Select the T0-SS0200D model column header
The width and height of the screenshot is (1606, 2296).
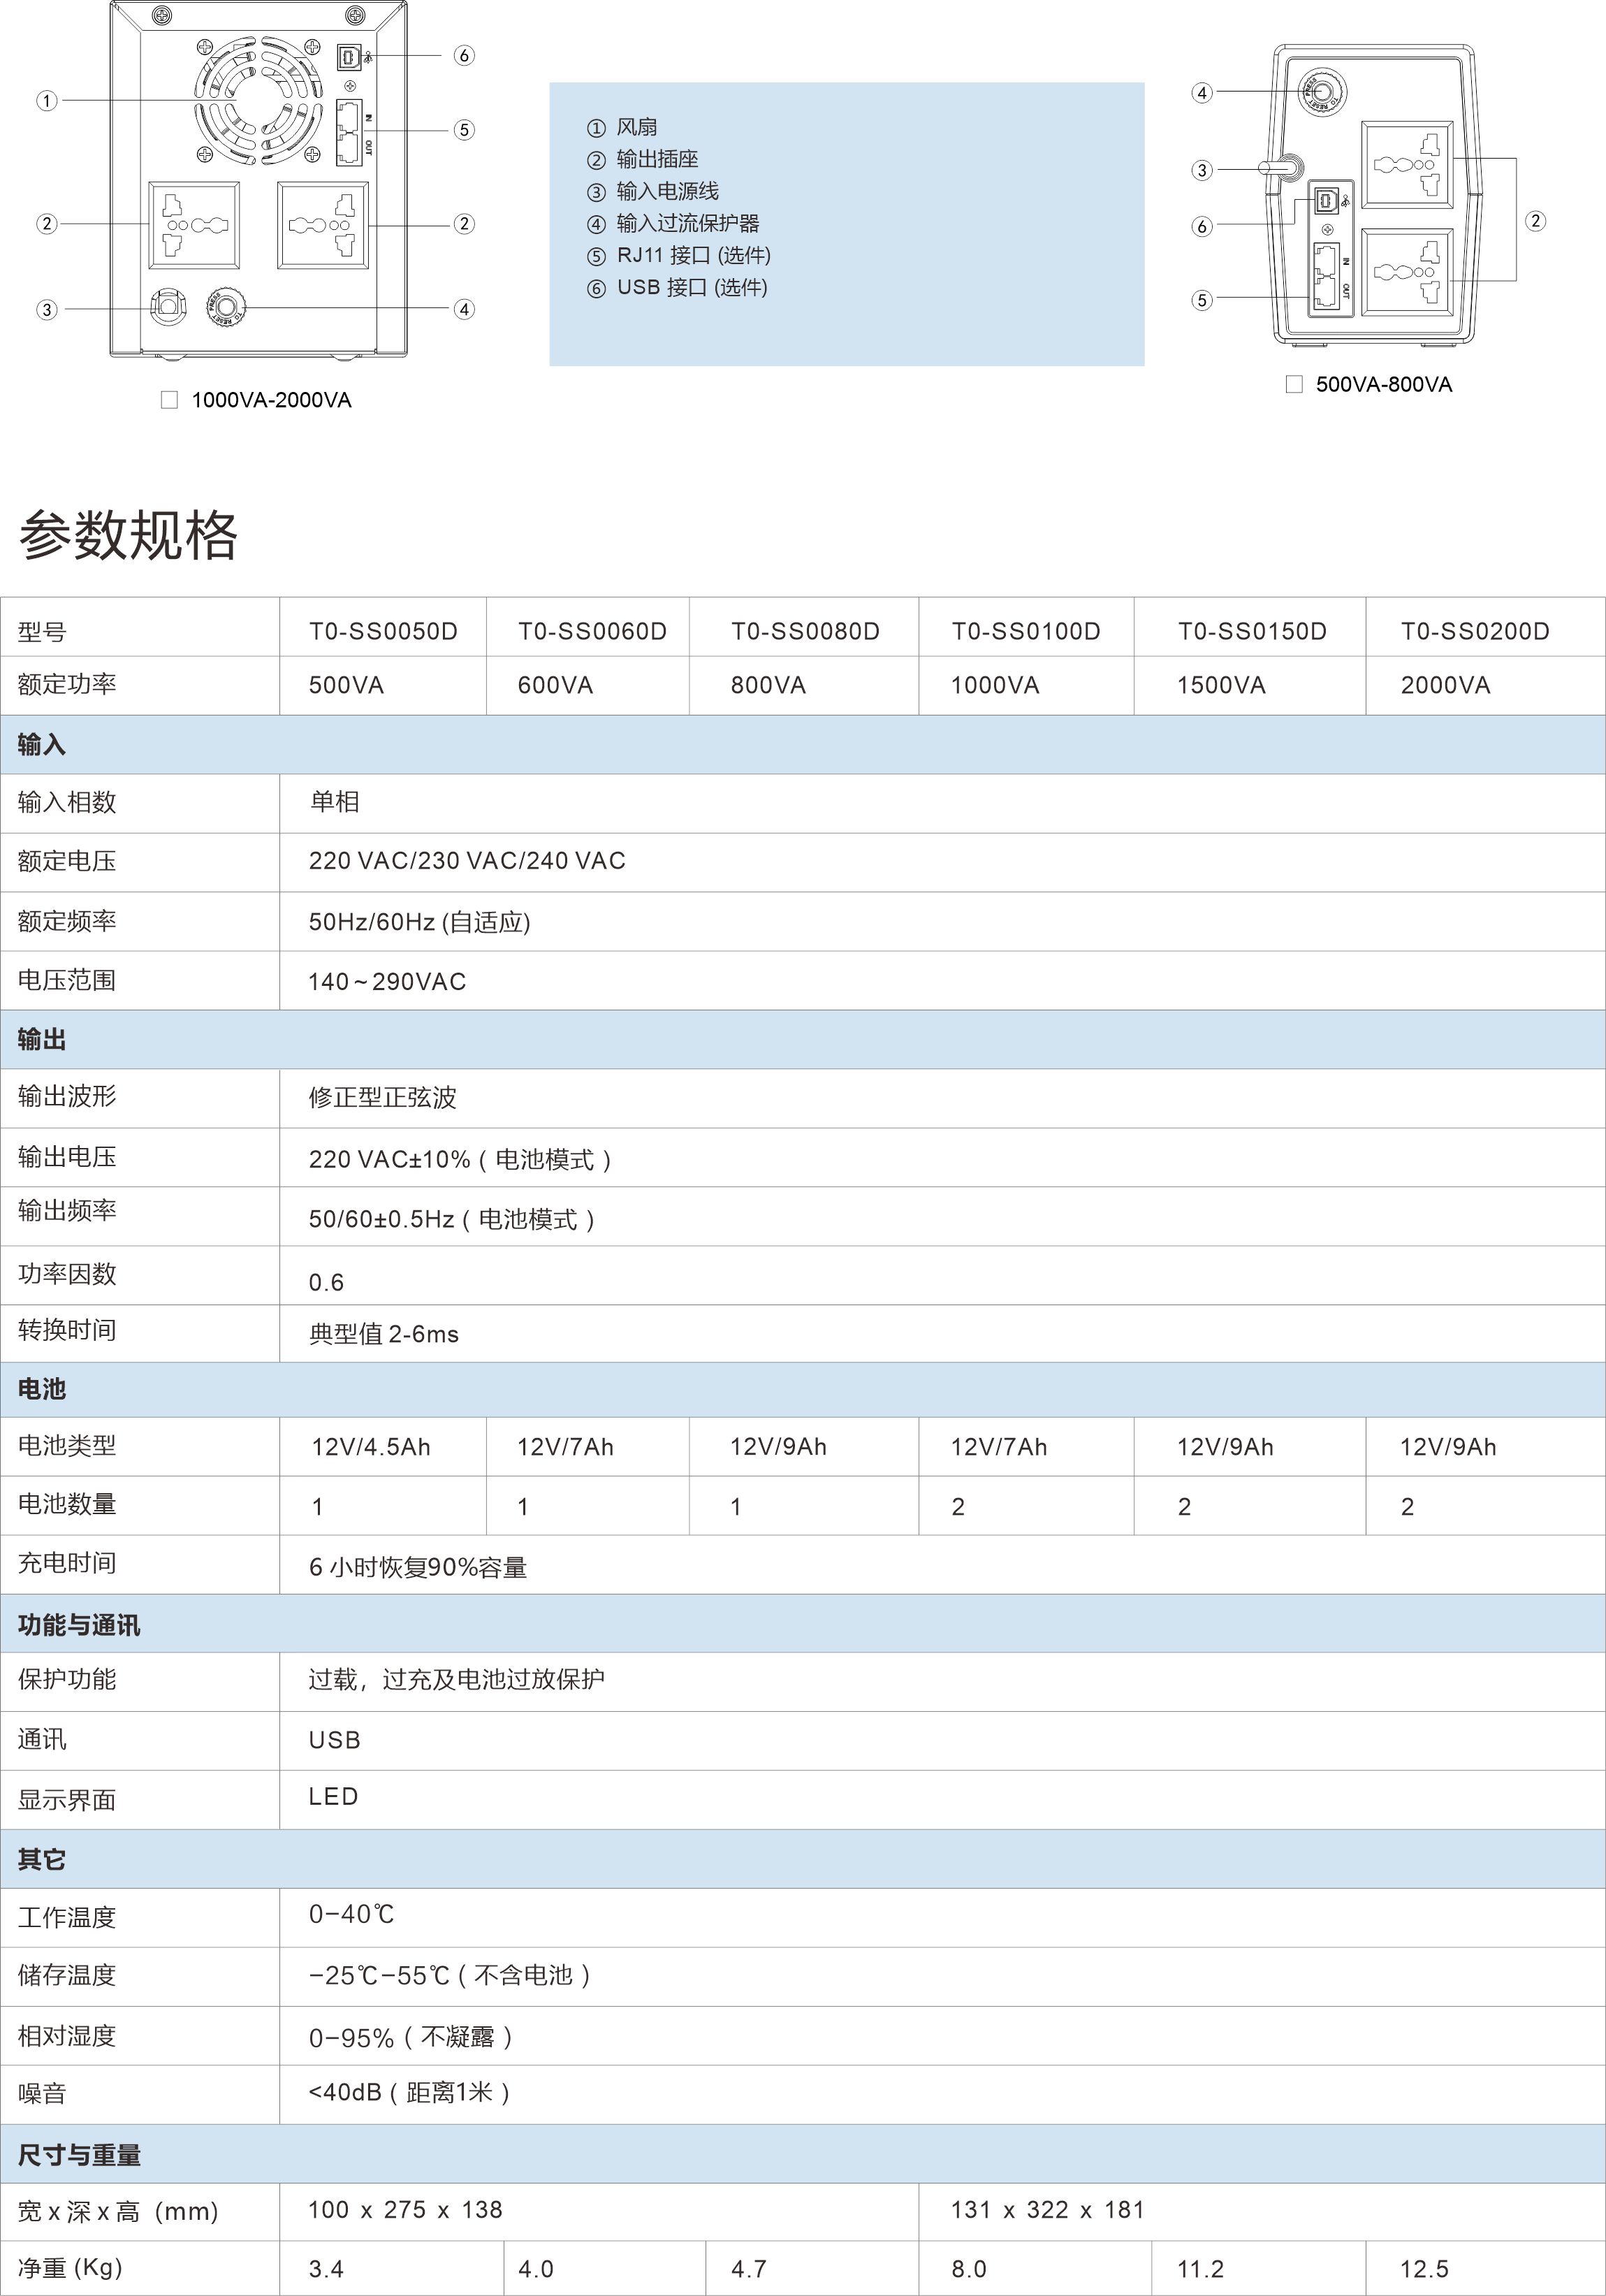1475,631
